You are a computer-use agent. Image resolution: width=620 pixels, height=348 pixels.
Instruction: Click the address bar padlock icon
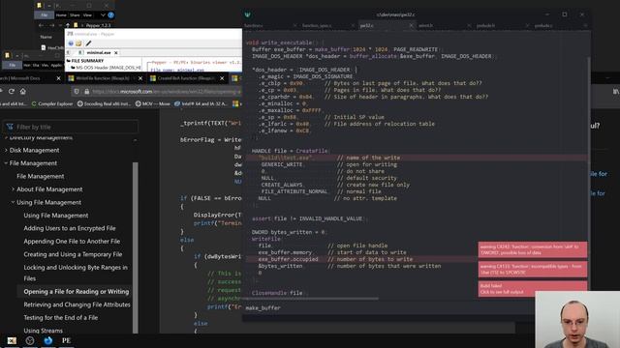coord(86,92)
